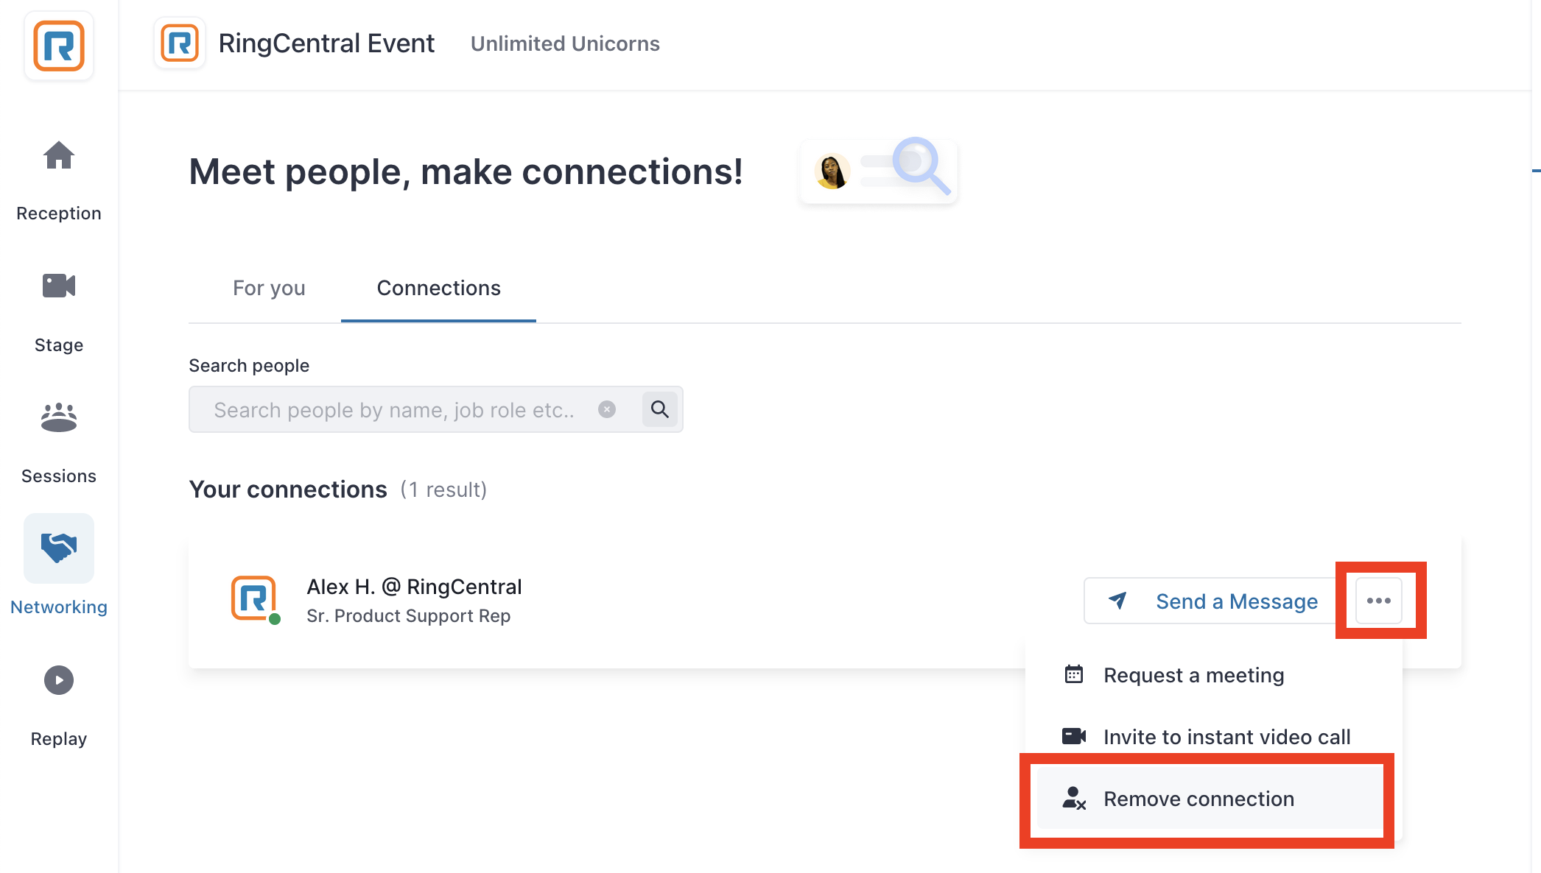Viewport: 1541px width, 873px height.
Task: Click the magnifier search button
Action: click(660, 409)
